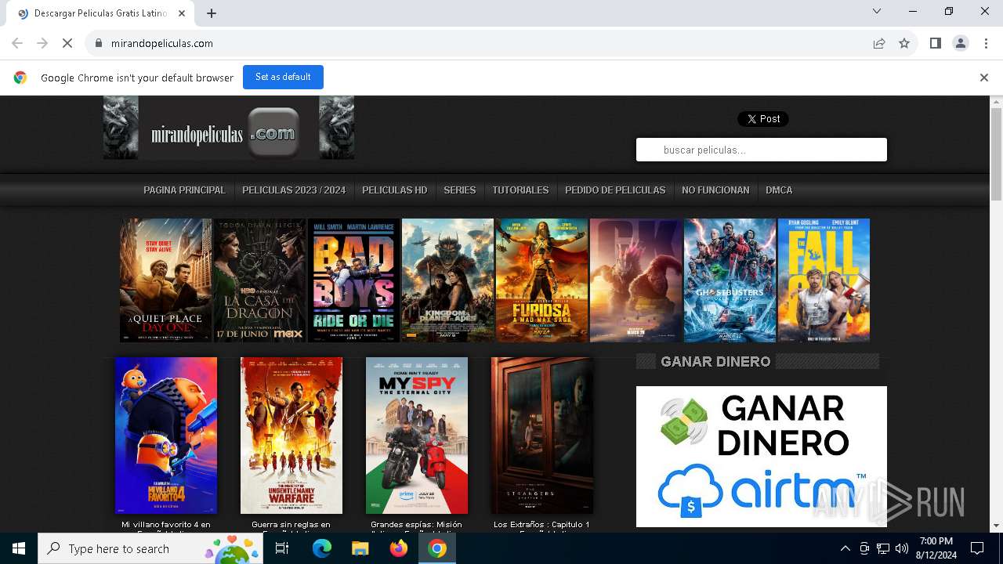The image size is (1003, 564).
Task: Open Windows Start menu
Action: (x=19, y=548)
